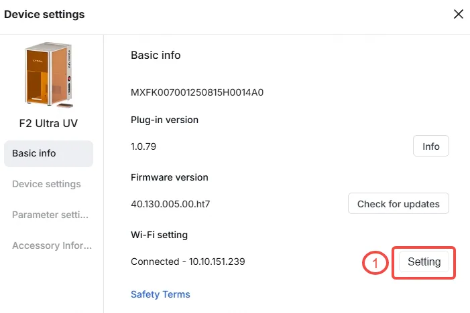Click the F2 Ultra UV device image

pos(48,75)
